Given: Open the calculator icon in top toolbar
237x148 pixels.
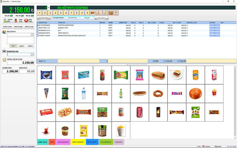Looking at the screenshot, I should (x=116, y=13).
